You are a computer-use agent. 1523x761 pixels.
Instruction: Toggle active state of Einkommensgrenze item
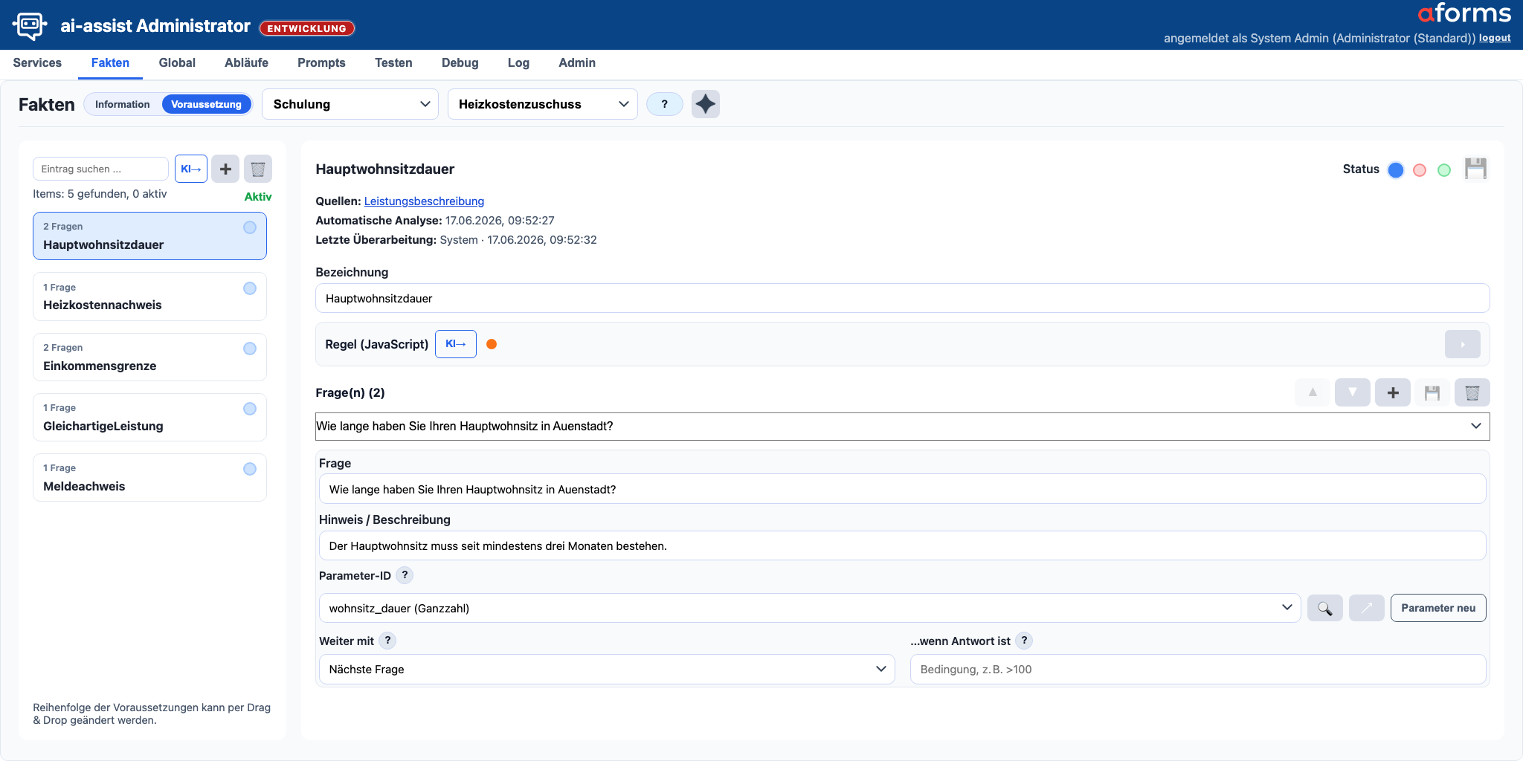[x=250, y=349]
